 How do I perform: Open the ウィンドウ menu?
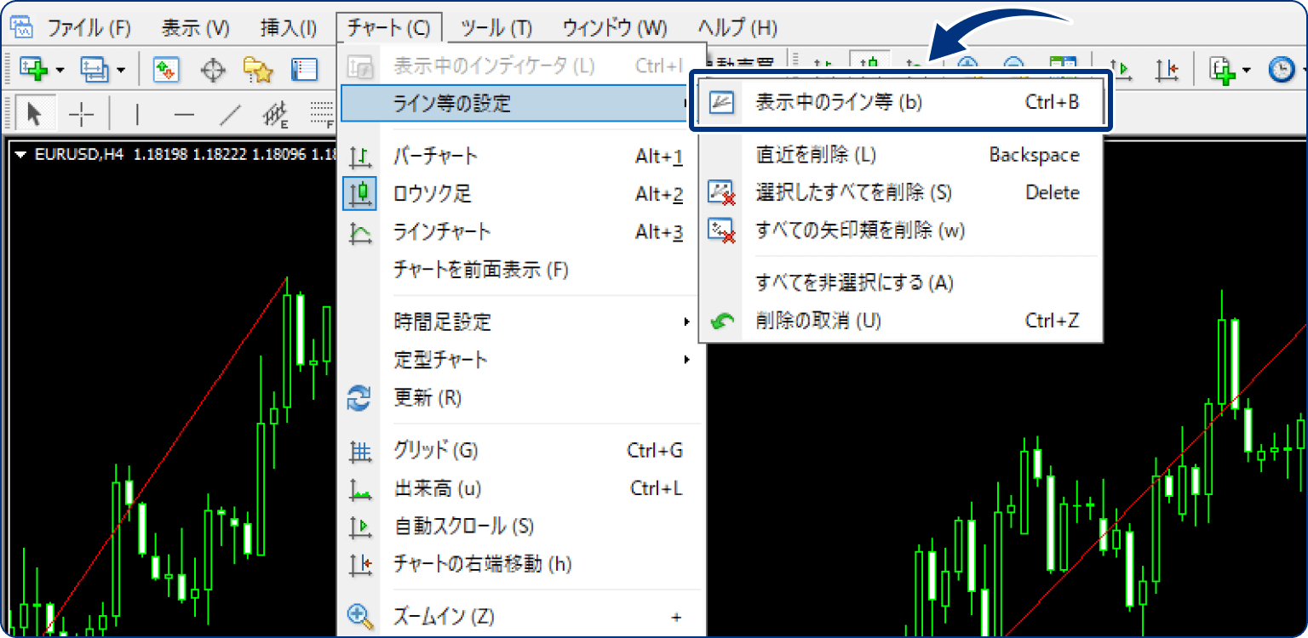tap(615, 27)
